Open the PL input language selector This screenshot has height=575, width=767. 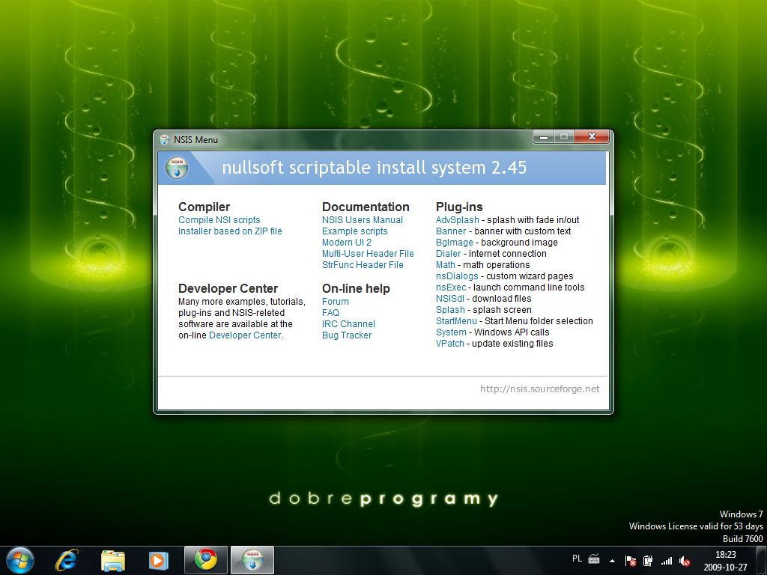tap(577, 559)
